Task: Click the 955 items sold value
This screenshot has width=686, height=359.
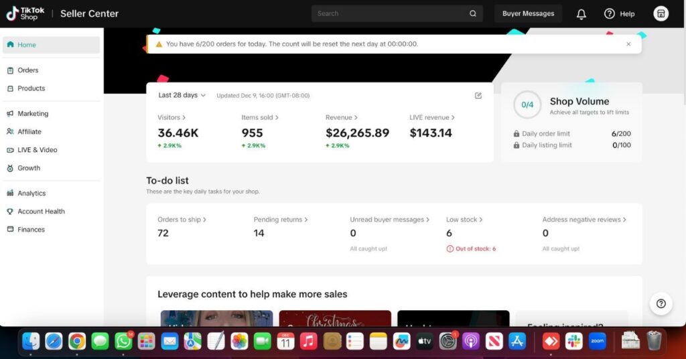Action: click(x=252, y=133)
